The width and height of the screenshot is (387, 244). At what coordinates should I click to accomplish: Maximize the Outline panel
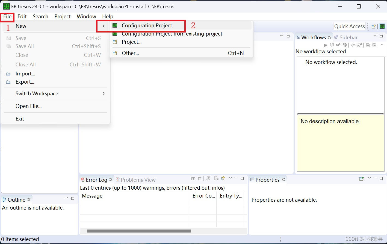(x=73, y=198)
